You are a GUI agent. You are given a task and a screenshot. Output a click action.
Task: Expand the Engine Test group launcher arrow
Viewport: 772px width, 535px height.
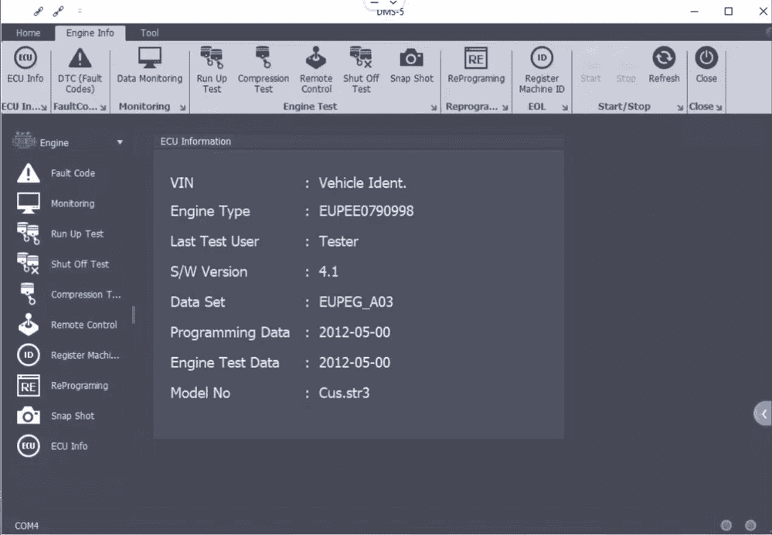pyautogui.click(x=434, y=107)
